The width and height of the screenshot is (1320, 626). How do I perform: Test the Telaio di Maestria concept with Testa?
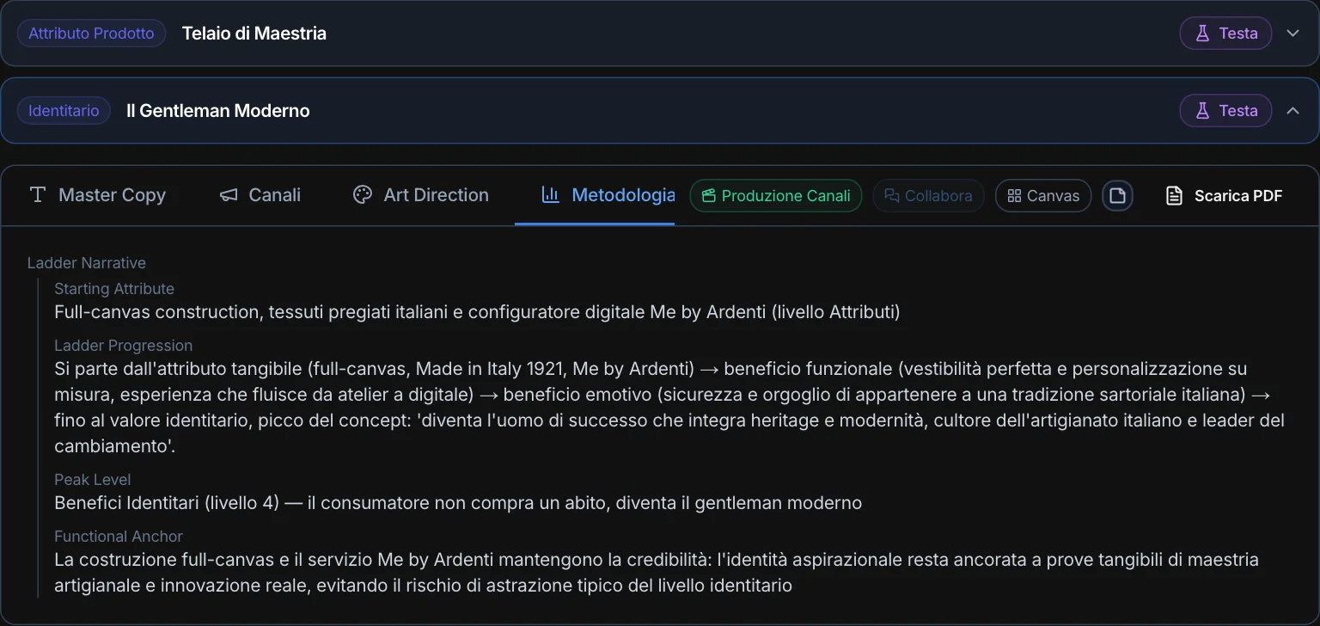[x=1225, y=34]
